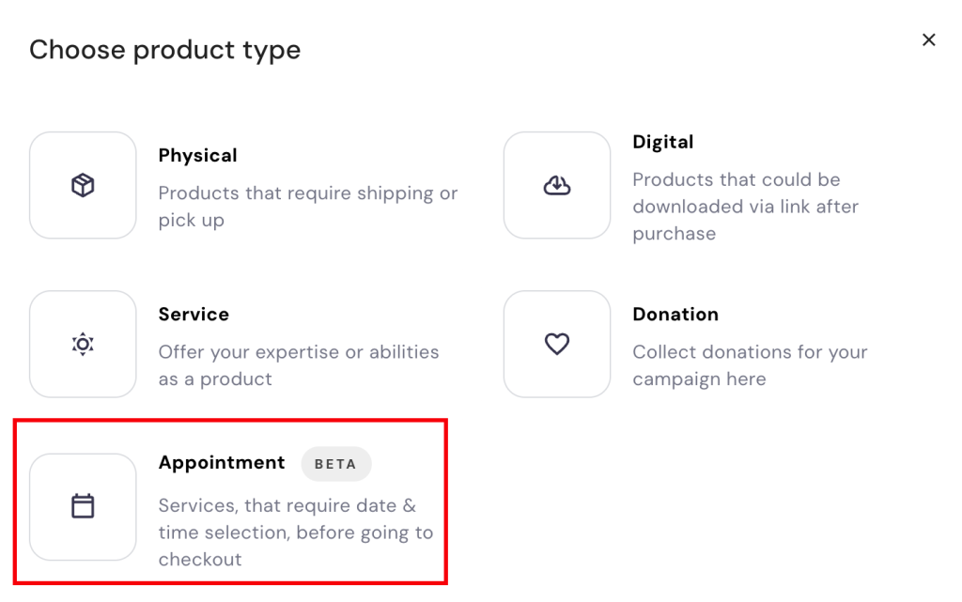Click the Choose product type heading

coord(165,50)
